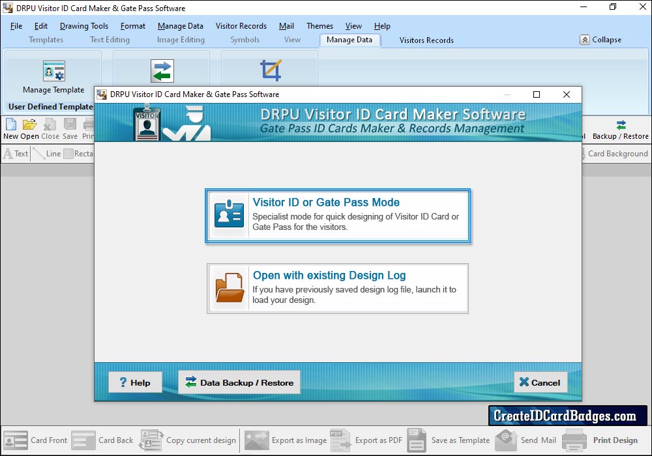The width and height of the screenshot is (652, 456).
Task: Select the Manage Data ribbon tab
Action: click(x=349, y=40)
